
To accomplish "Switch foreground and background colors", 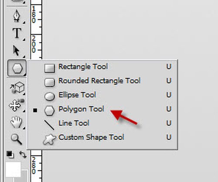I will [x=23, y=155].
